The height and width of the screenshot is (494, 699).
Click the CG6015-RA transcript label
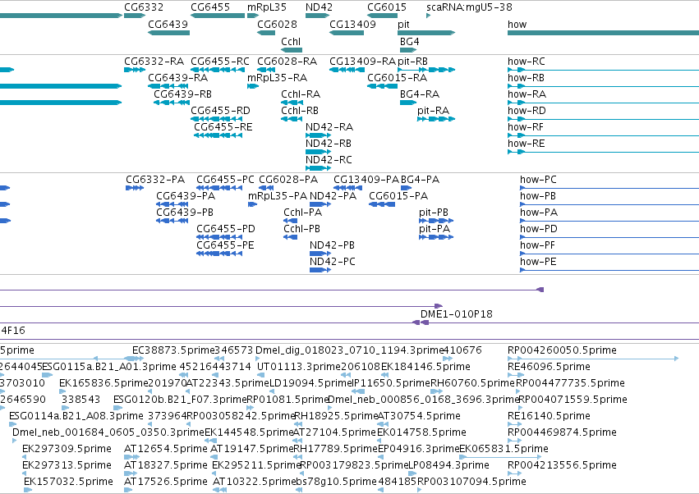point(397,77)
